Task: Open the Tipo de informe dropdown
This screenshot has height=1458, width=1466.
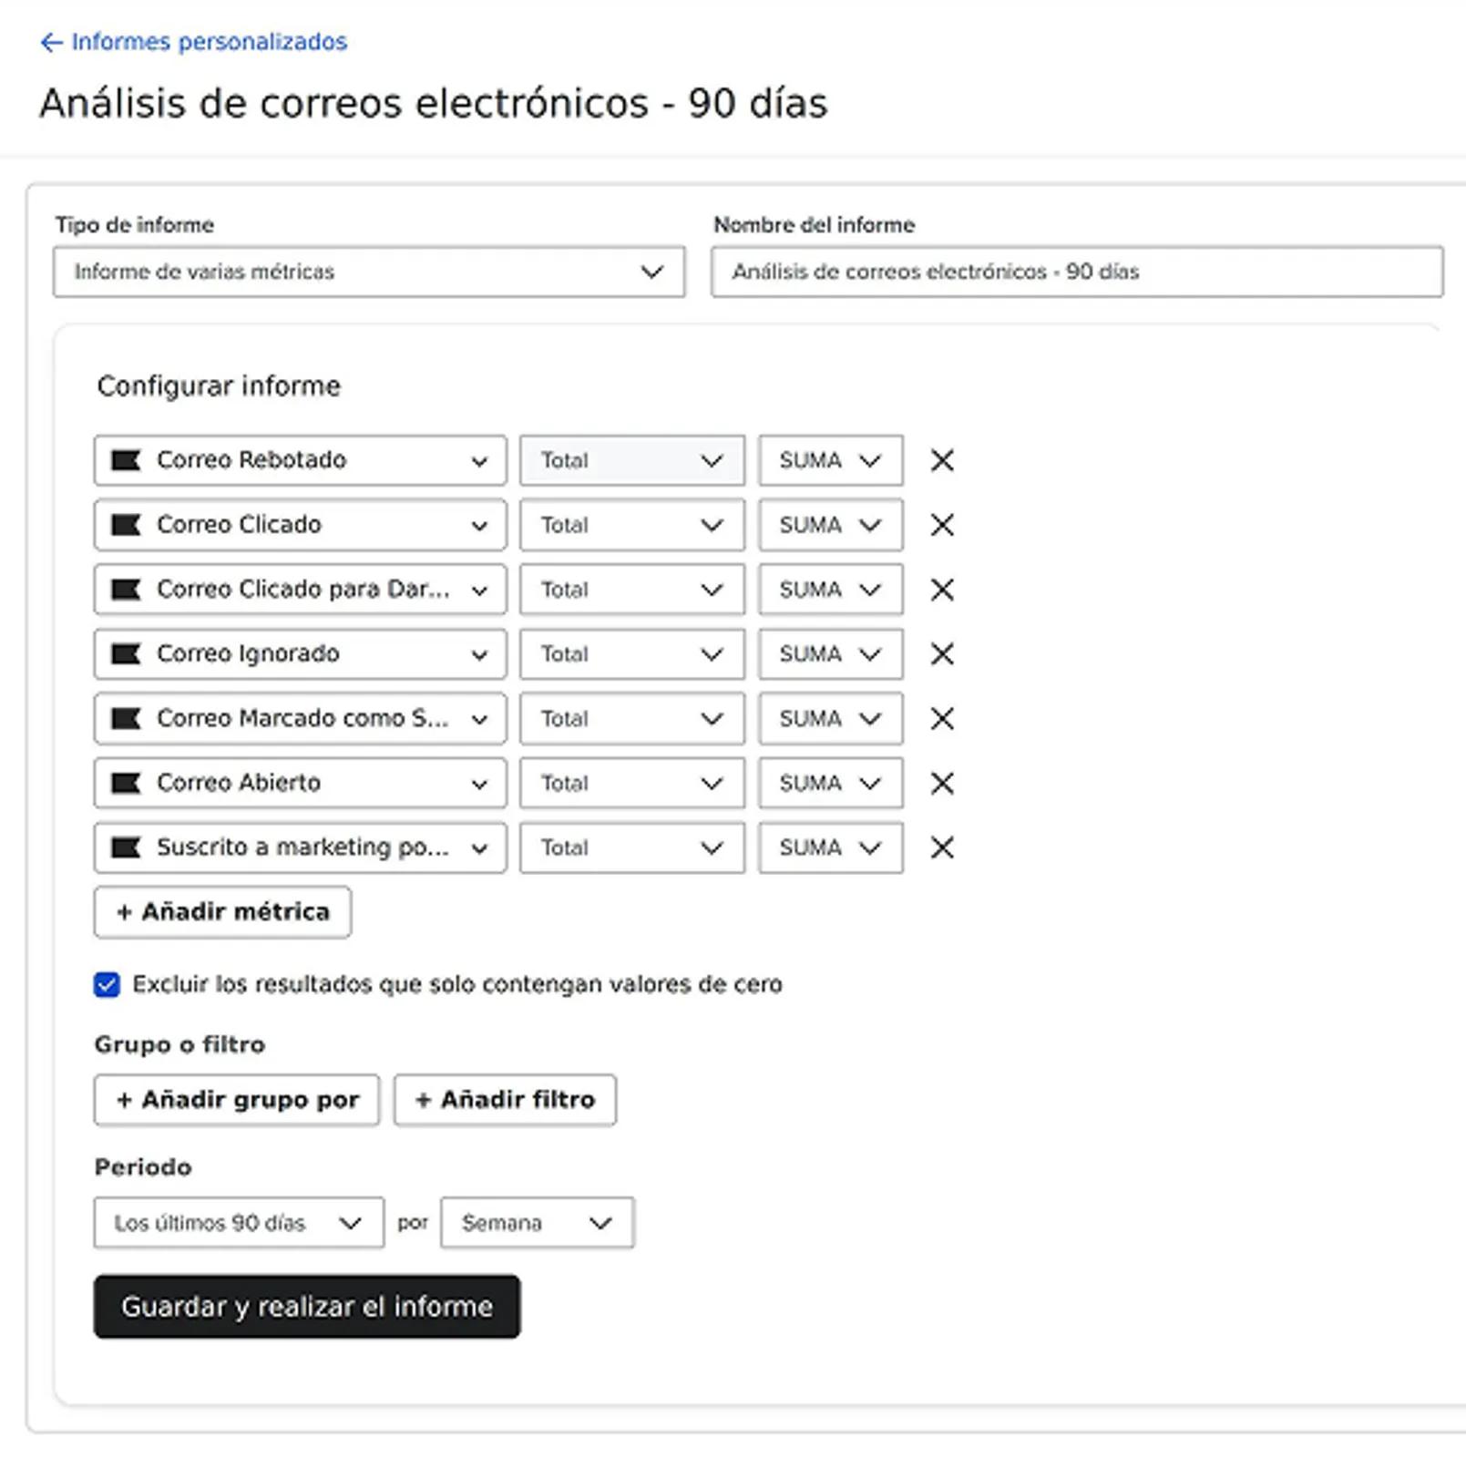Action: [x=369, y=272]
